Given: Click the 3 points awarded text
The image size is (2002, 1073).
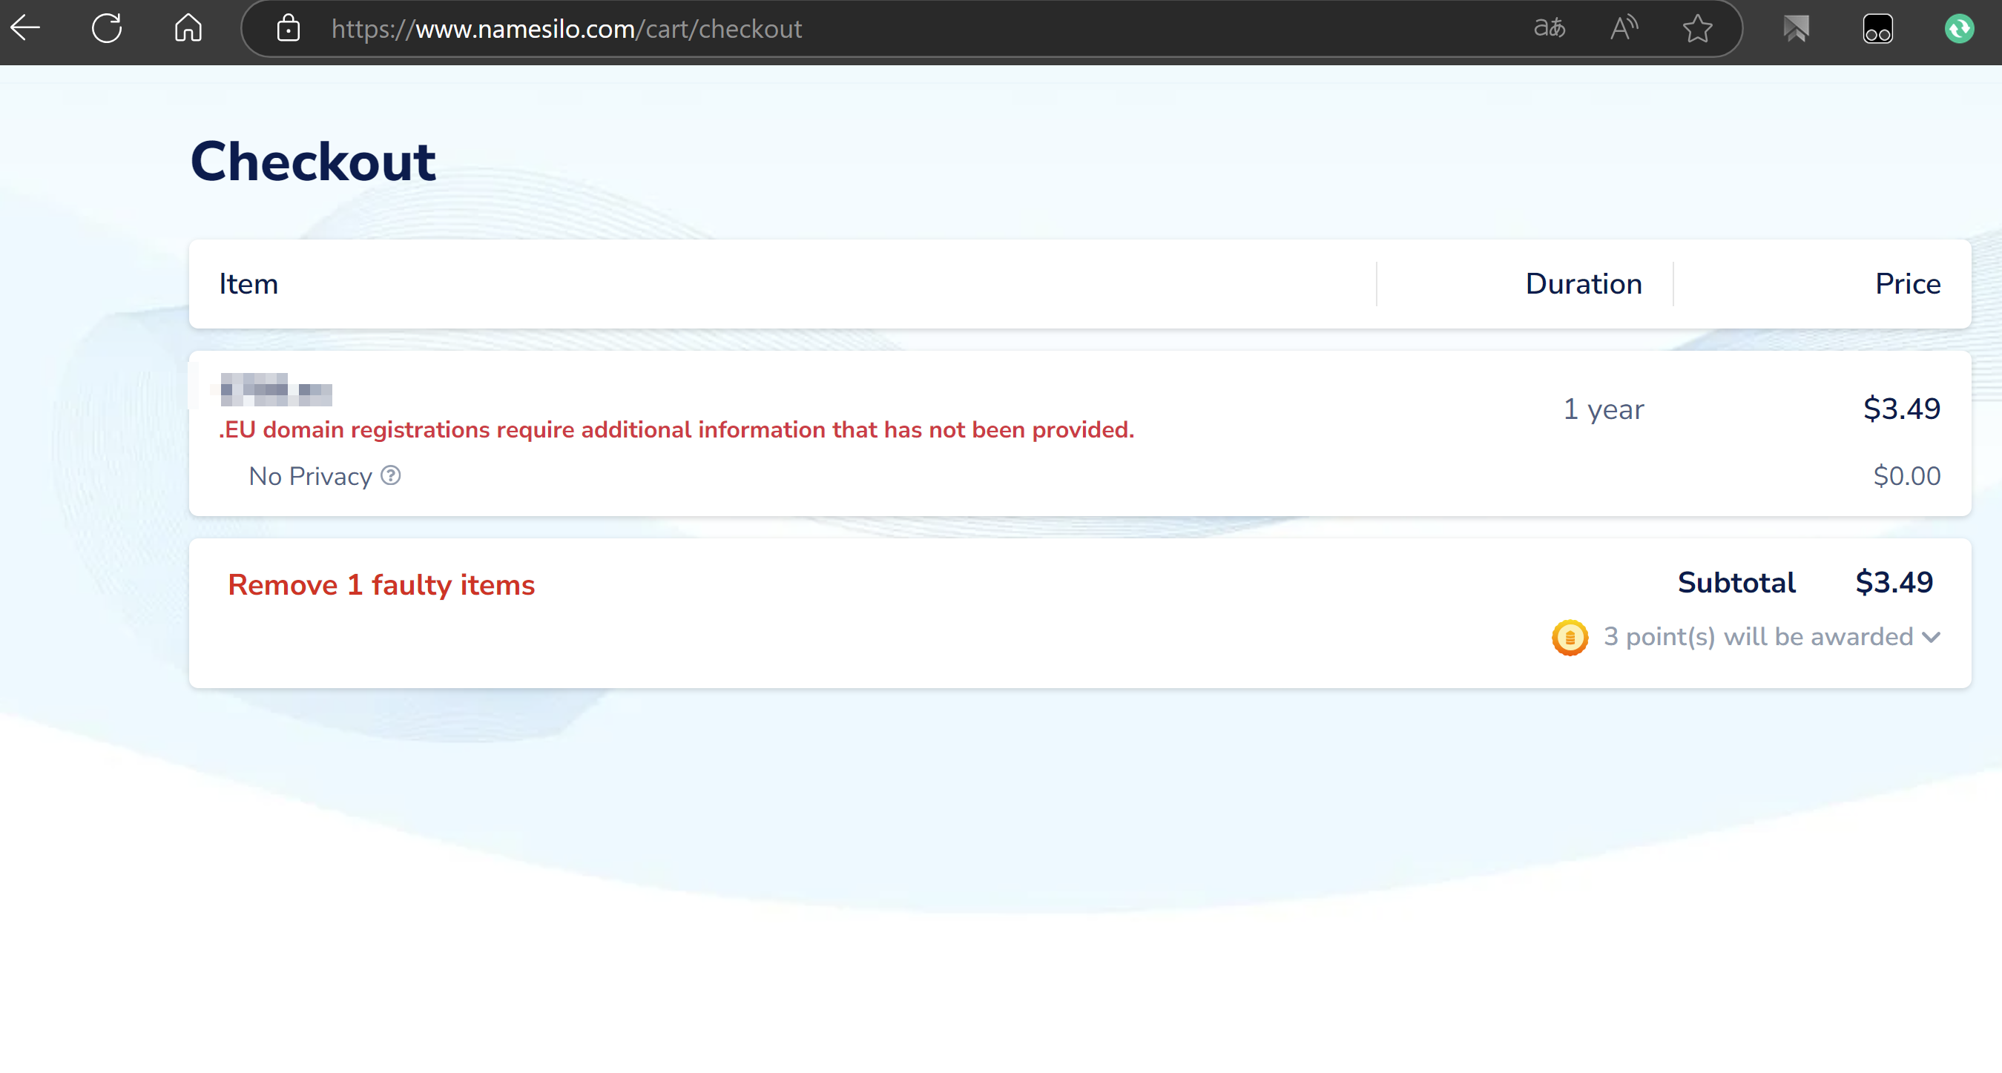Looking at the screenshot, I should (x=1757, y=636).
